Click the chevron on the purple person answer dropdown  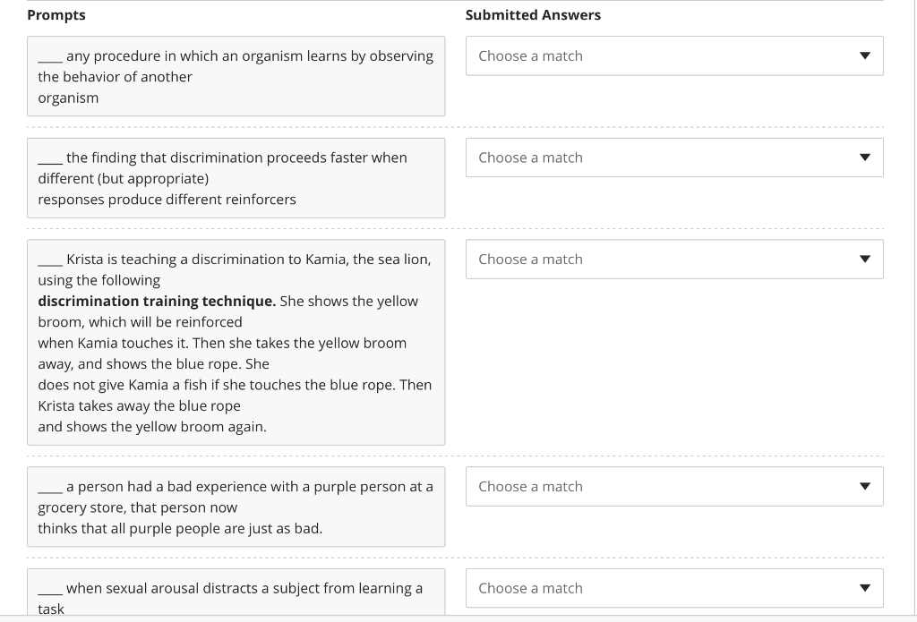coord(865,486)
